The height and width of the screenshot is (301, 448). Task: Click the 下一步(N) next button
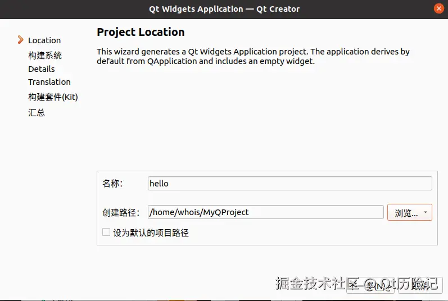pyautogui.click(x=370, y=285)
